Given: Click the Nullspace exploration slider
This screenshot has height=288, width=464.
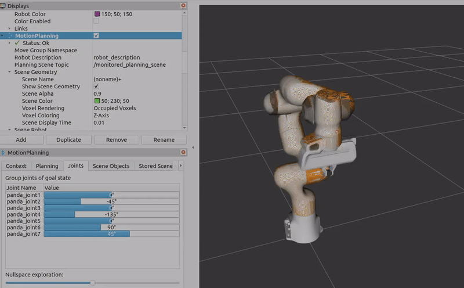Looking at the screenshot, I should pos(93,283).
